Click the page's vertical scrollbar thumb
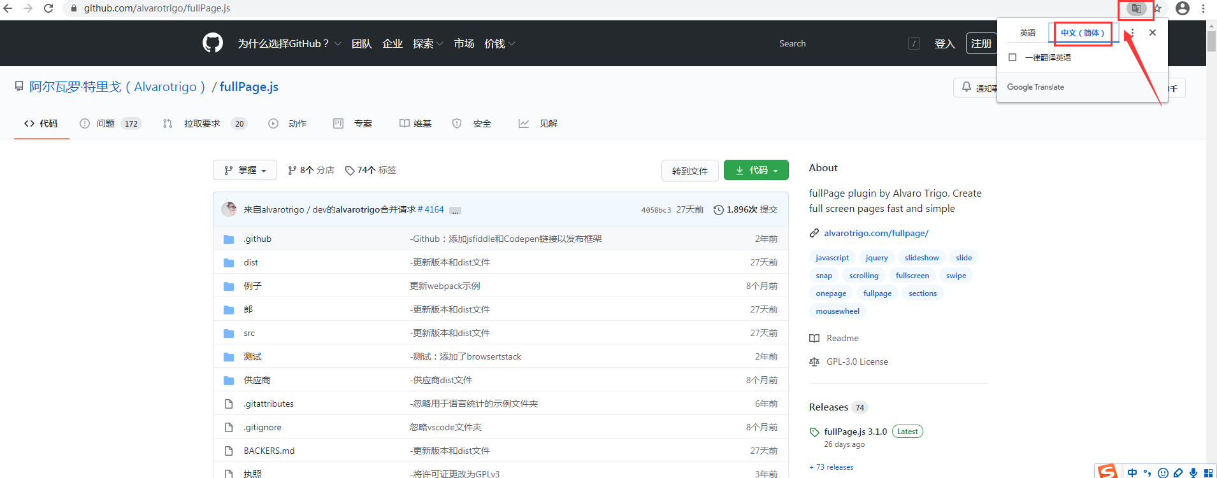 (1211, 41)
